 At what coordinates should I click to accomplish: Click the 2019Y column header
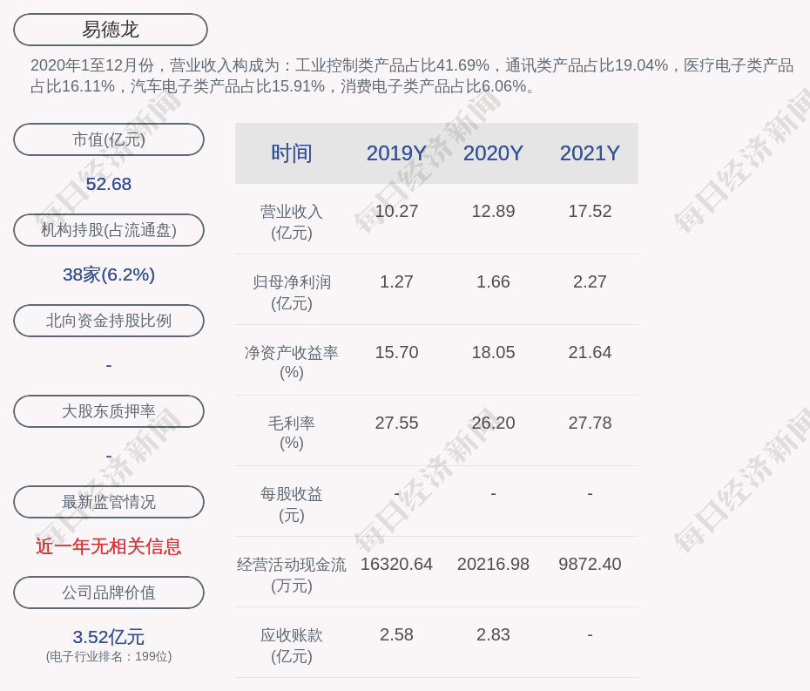396,153
